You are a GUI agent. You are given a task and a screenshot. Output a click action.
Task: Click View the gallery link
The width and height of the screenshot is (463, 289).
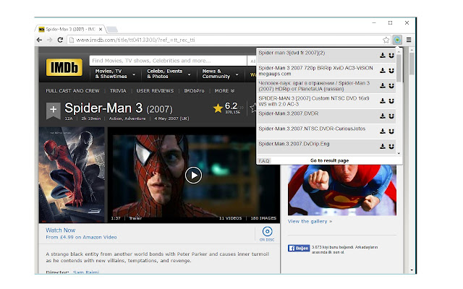[310, 221]
